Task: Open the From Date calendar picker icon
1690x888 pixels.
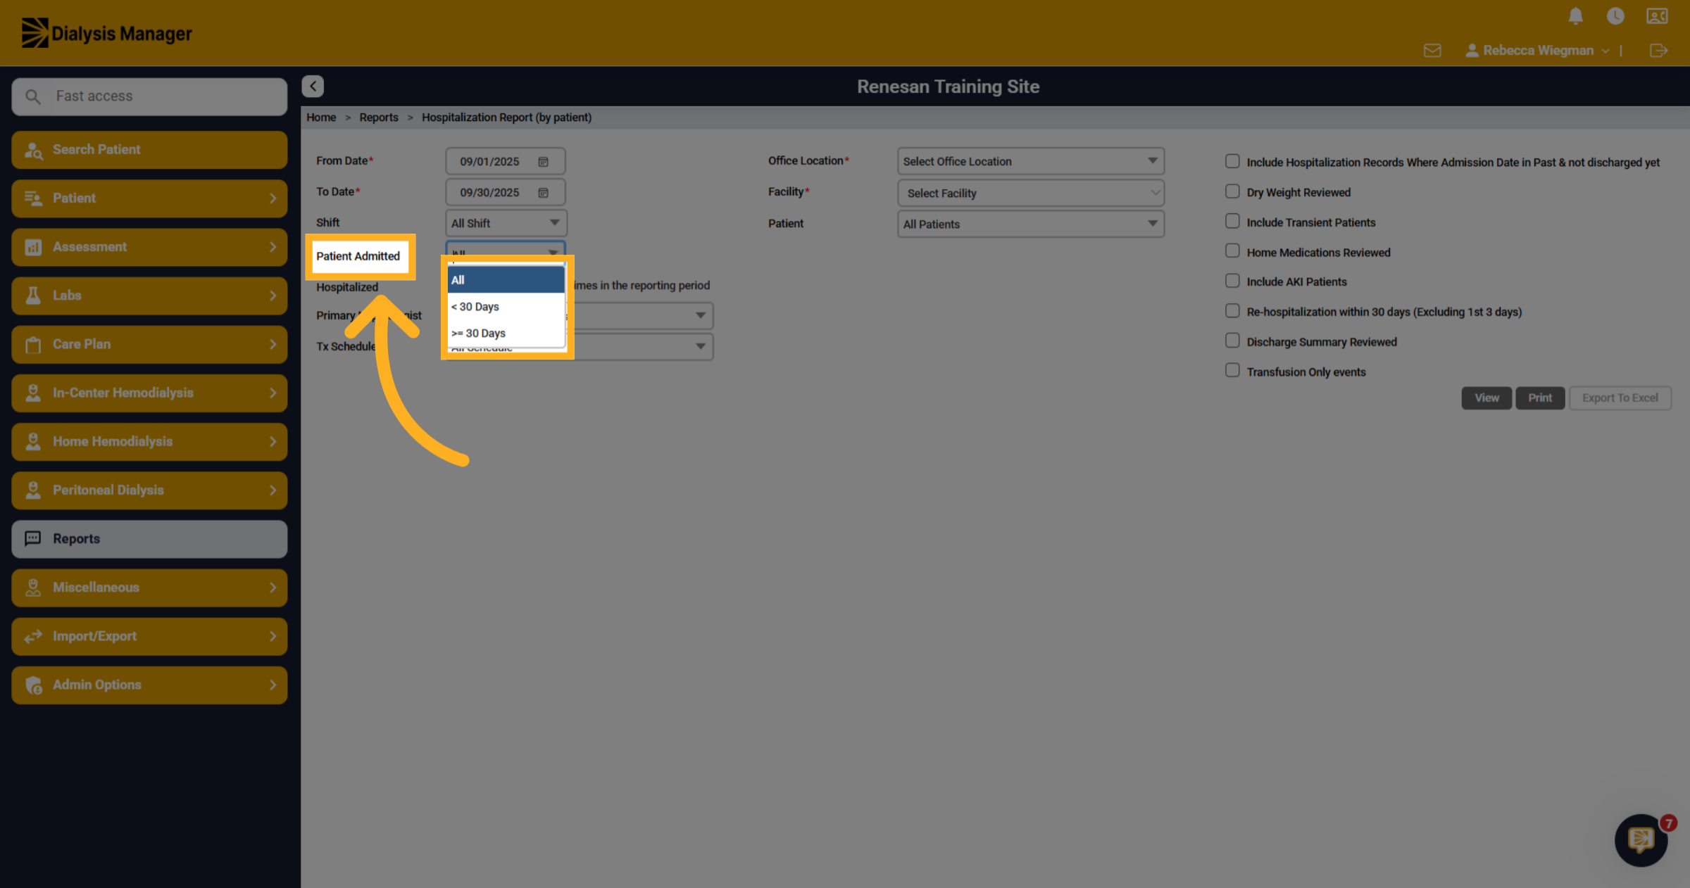Action: 543,162
